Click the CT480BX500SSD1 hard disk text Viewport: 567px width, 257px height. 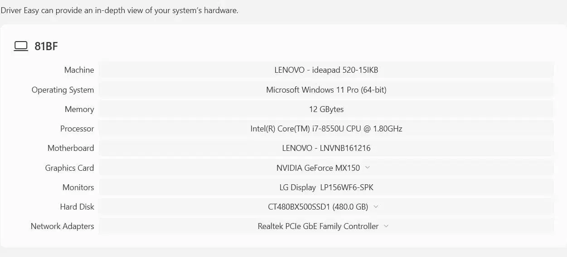tap(317, 207)
